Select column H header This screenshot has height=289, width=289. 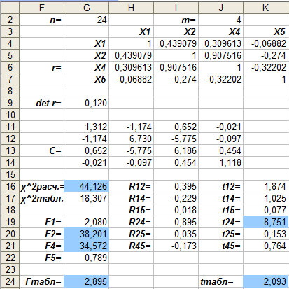(x=131, y=8)
